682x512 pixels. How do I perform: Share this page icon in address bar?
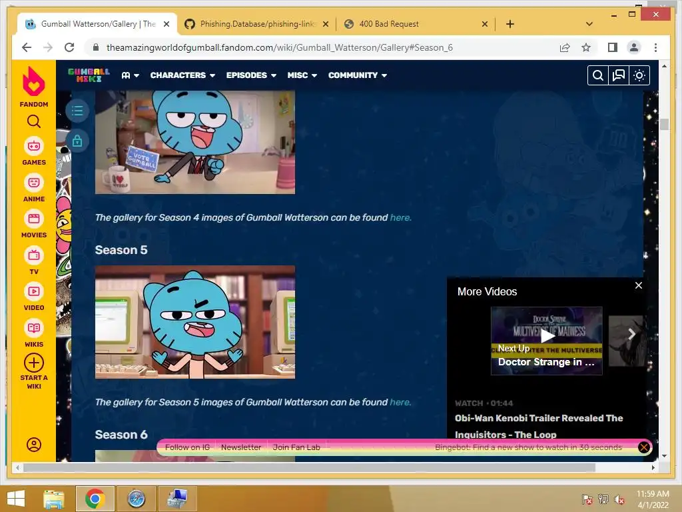pos(565,47)
